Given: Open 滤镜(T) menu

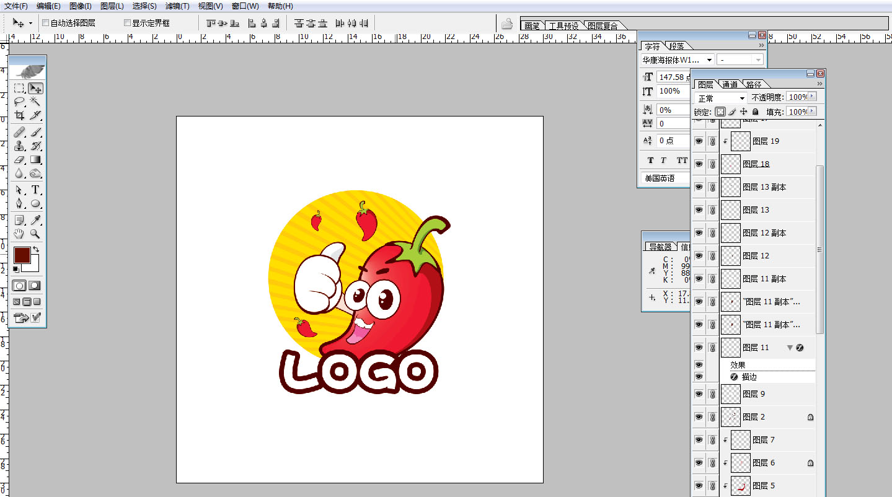Looking at the screenshot, I should point(177,6).
